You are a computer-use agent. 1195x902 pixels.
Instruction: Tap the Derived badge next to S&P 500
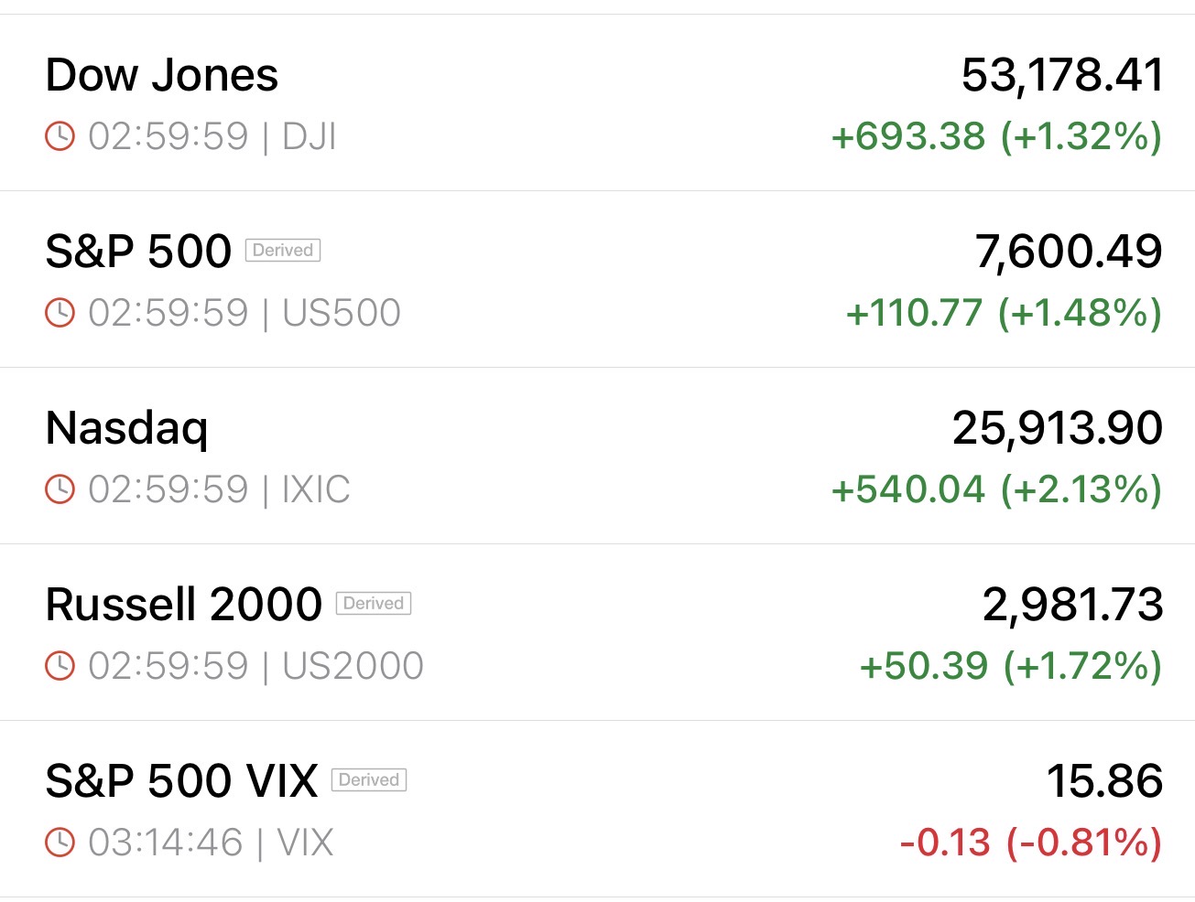283,251
